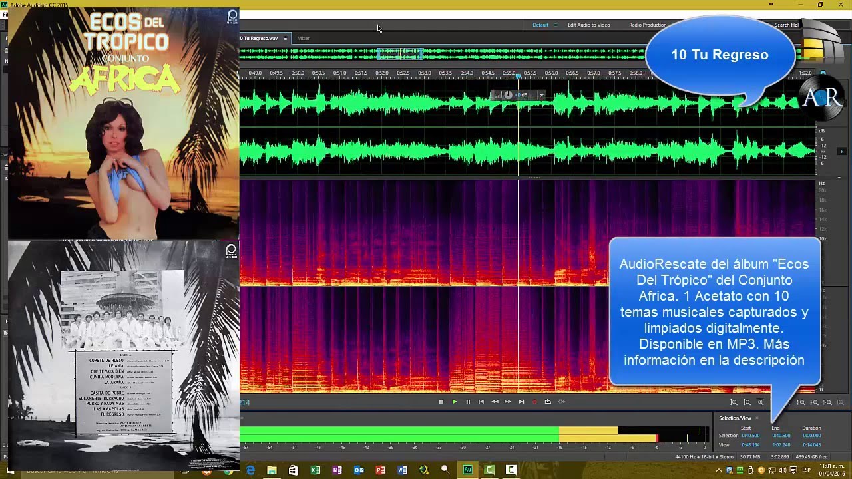Click the dB label on amplitude scale
Viewport: 852px width, 479px height.
click(x=822, y=131)
